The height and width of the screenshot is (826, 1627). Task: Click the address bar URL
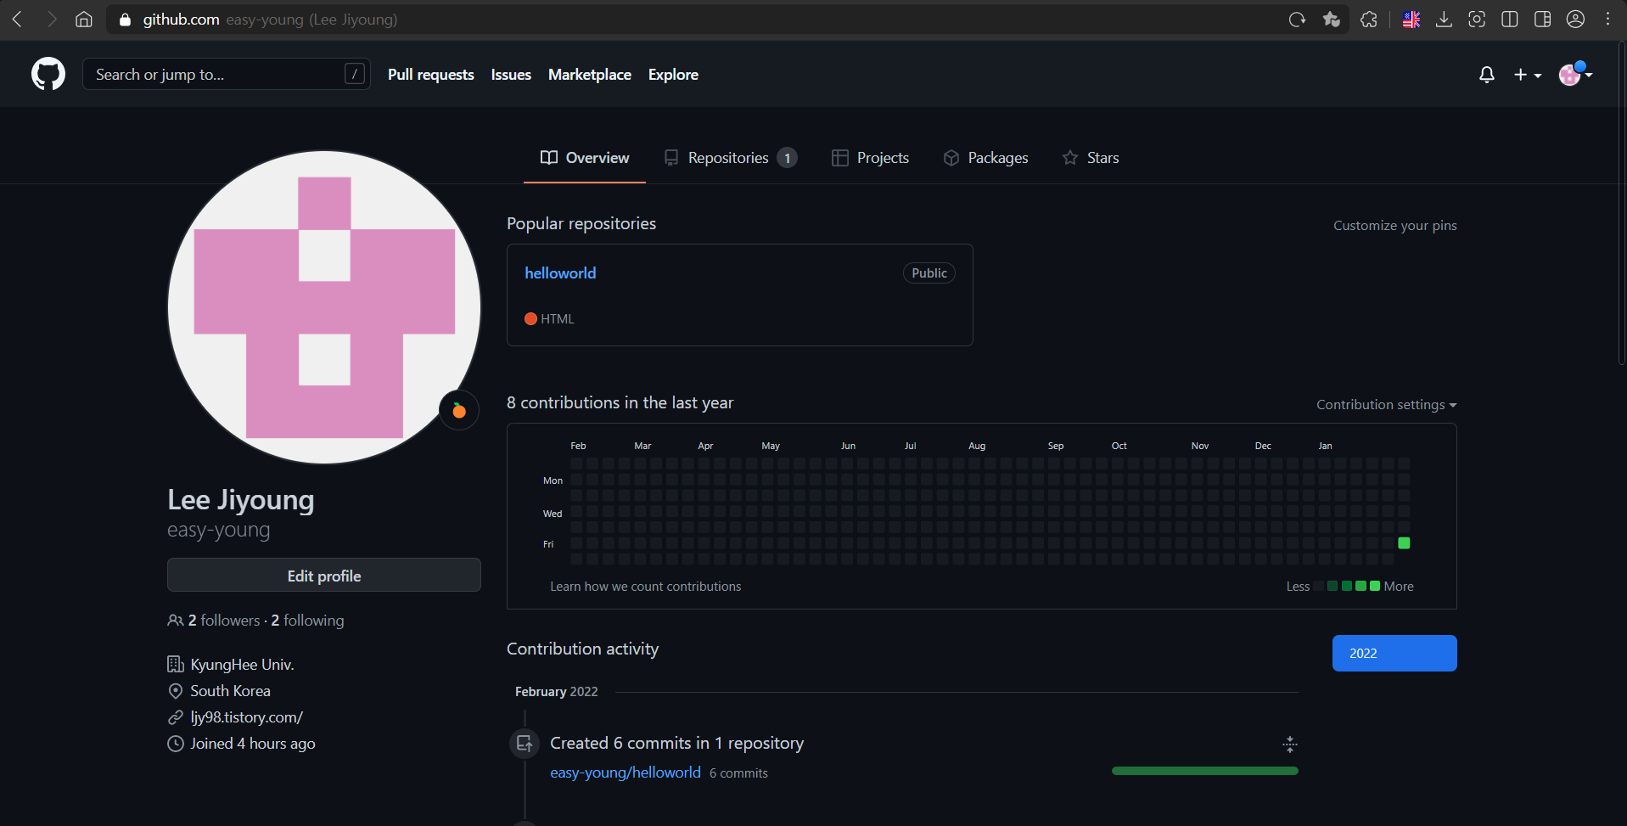pos(270,20)
